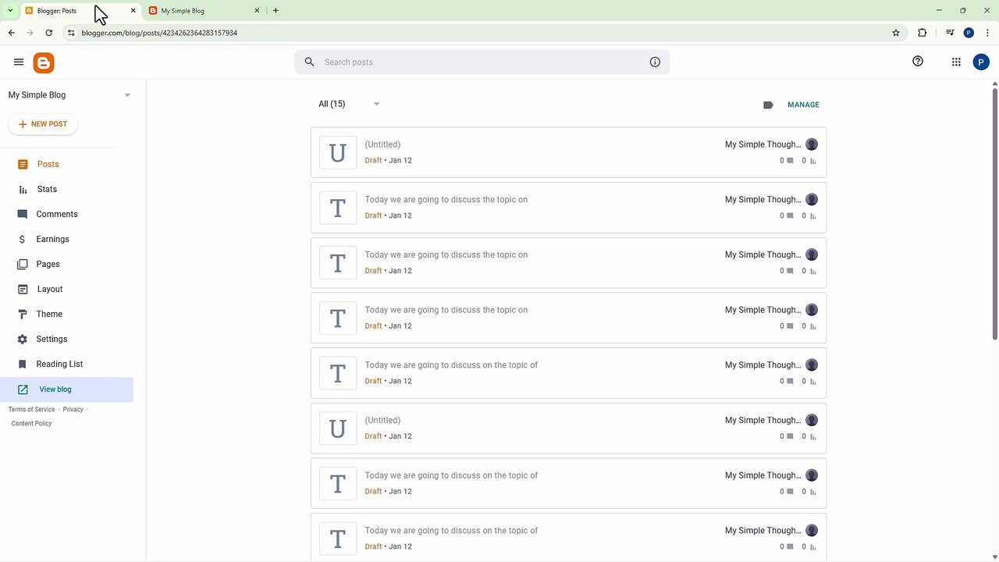Image resolution: width=999 pixels, height=562 pixels.
Task: Click the stats icon in the topmost Untitled row
Action: [x=813, y=161]
